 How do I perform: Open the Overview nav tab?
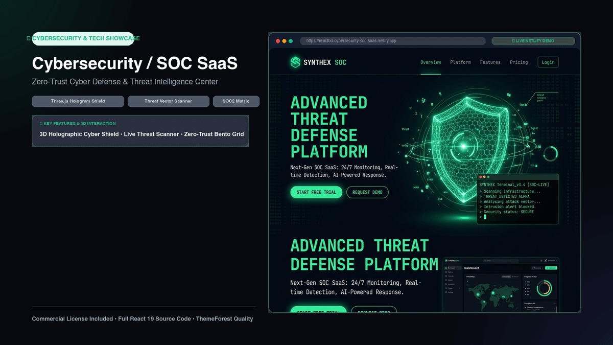(431, 62)
